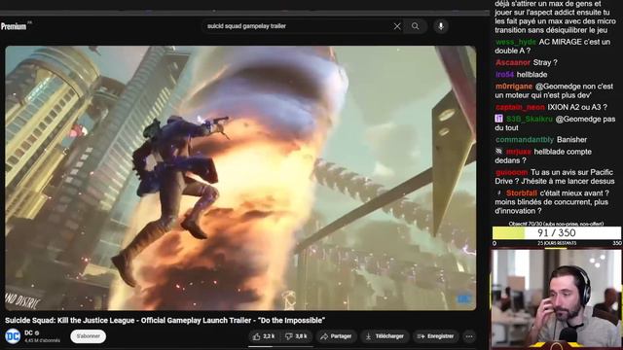Click username Ascaanor in chat
The image size is (623, 350).
513,62
